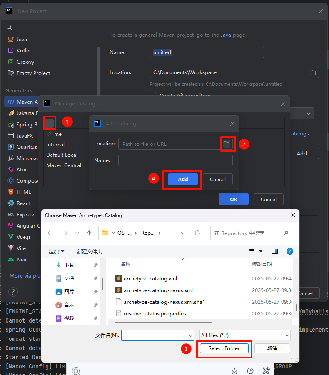This screenshot has height=375, width=329.
Task: Go forward in file chooser dialog
Action: 65,233
